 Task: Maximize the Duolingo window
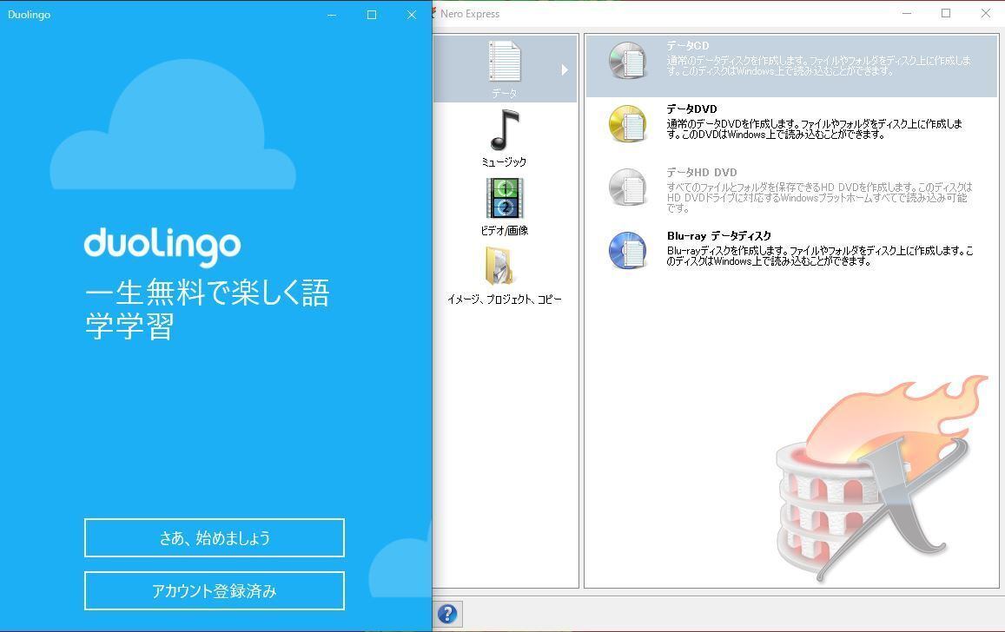372,15
